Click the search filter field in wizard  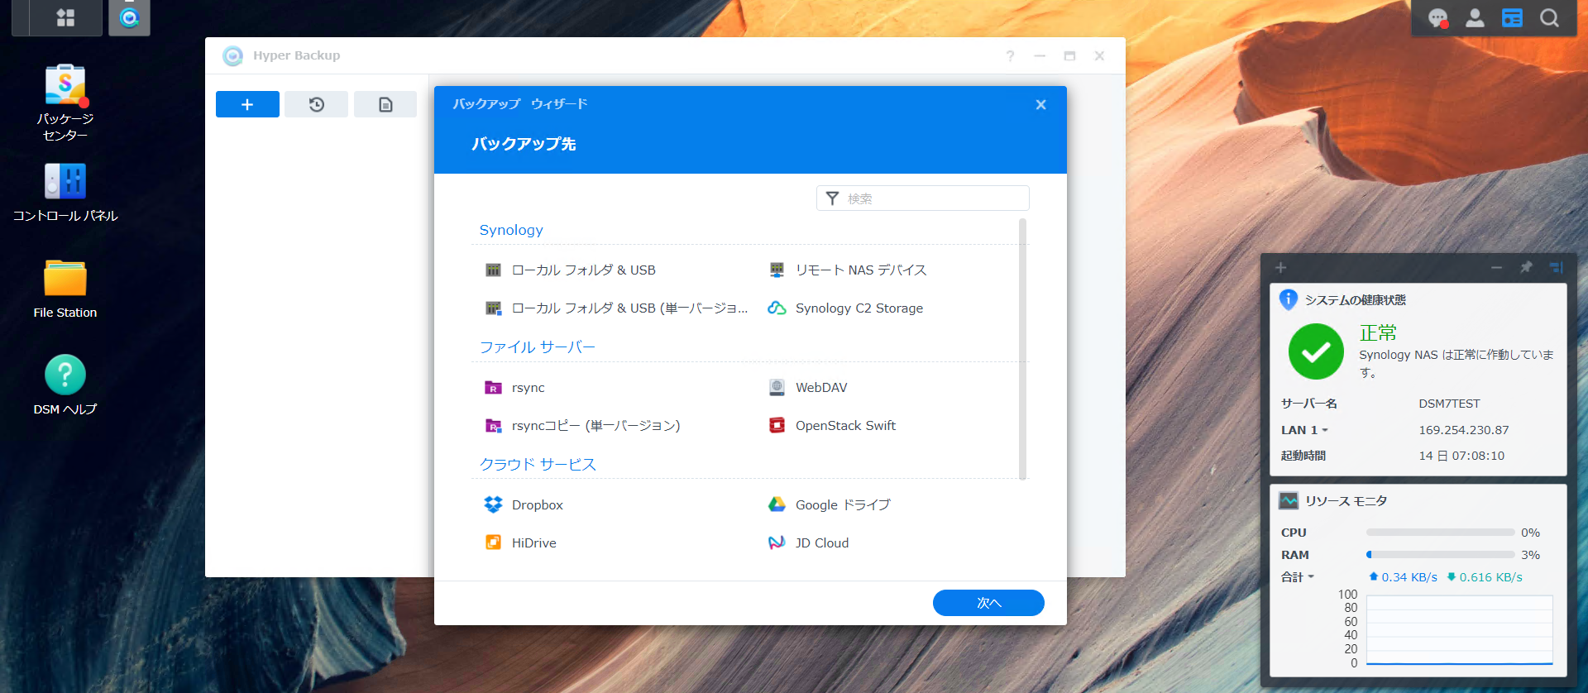922,198
